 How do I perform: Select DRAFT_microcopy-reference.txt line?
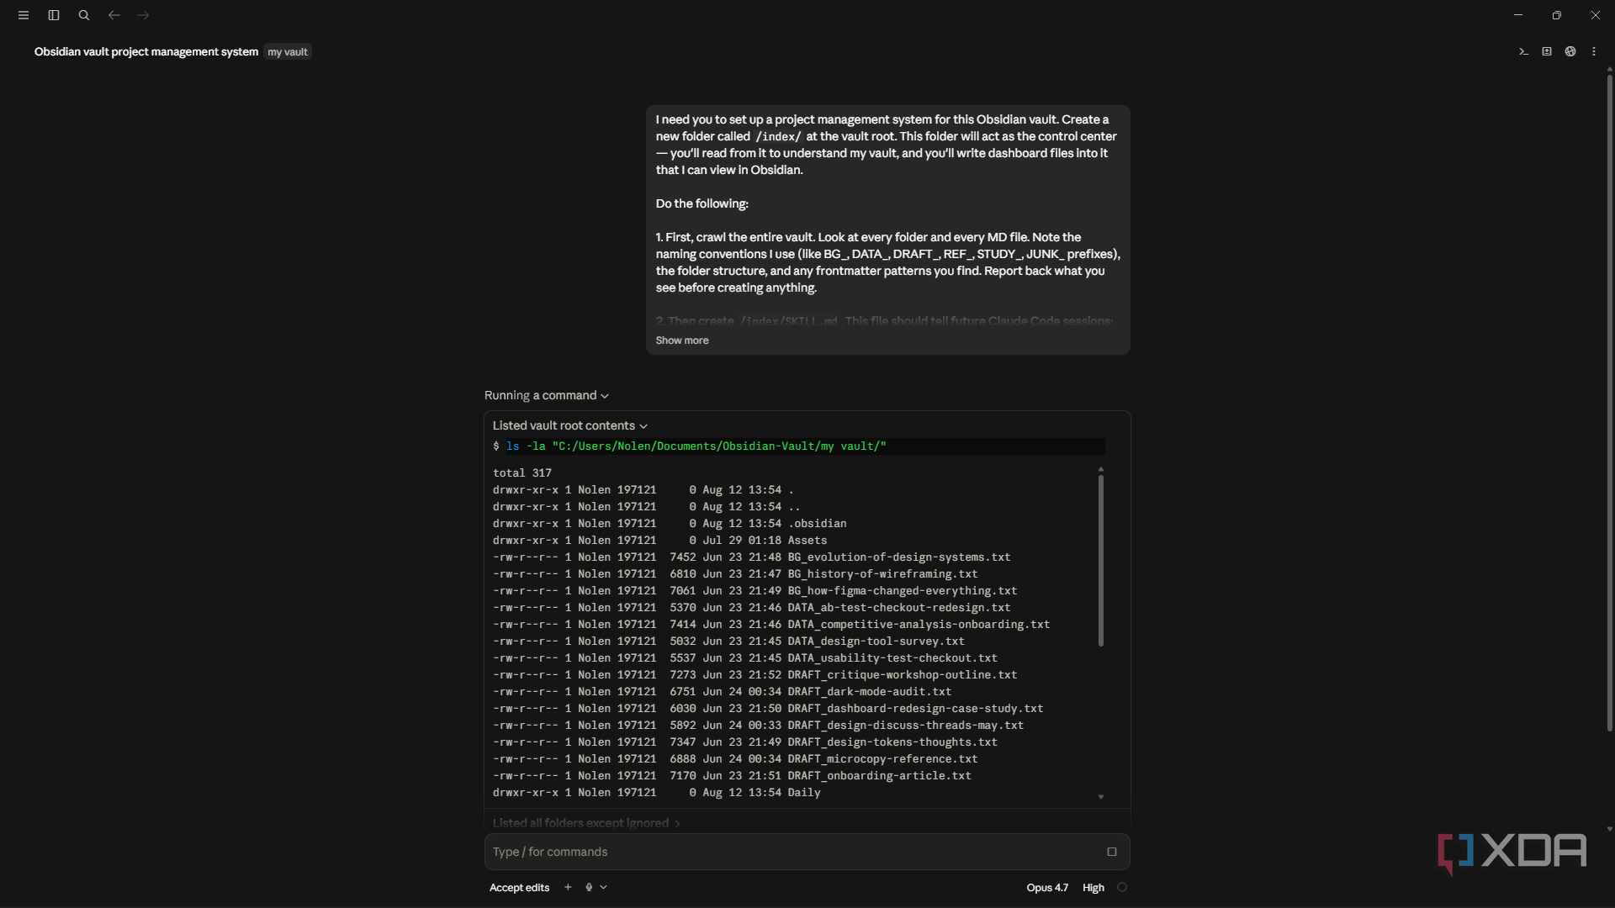coord(735,759)
